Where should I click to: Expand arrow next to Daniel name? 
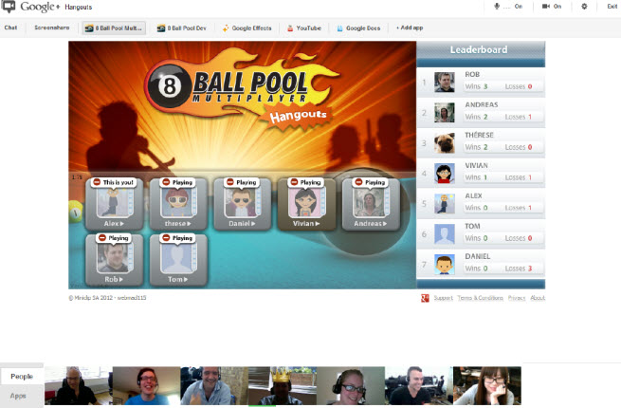[x=253, y=224]
